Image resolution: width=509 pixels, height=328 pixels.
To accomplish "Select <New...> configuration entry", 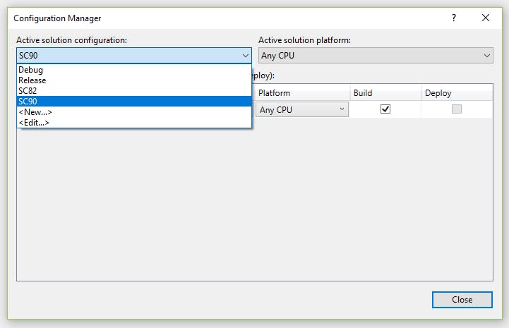I will (134, 112).
